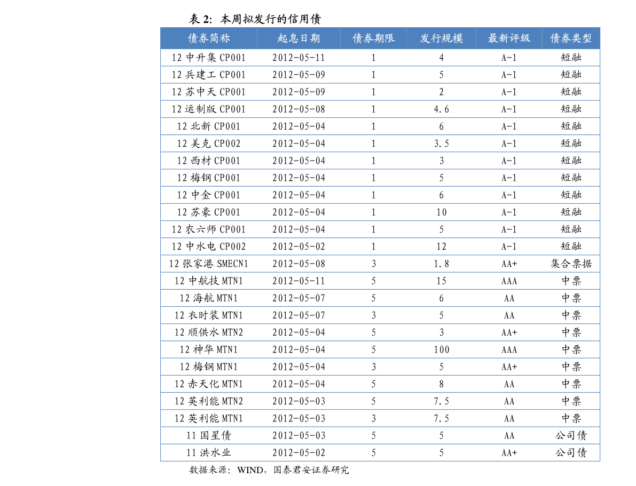The height and width of the screenshot is (486, 636).
Task: Click term 3 in 12梅钢MTN1 row
Action: (374, 367)
